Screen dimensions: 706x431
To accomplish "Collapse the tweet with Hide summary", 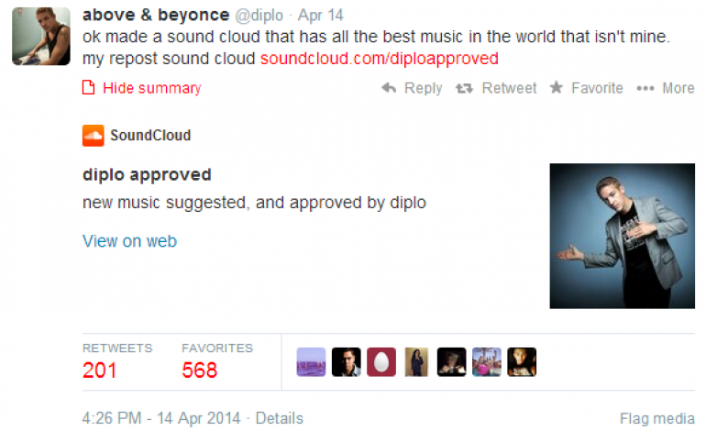I will click(142, 88).
